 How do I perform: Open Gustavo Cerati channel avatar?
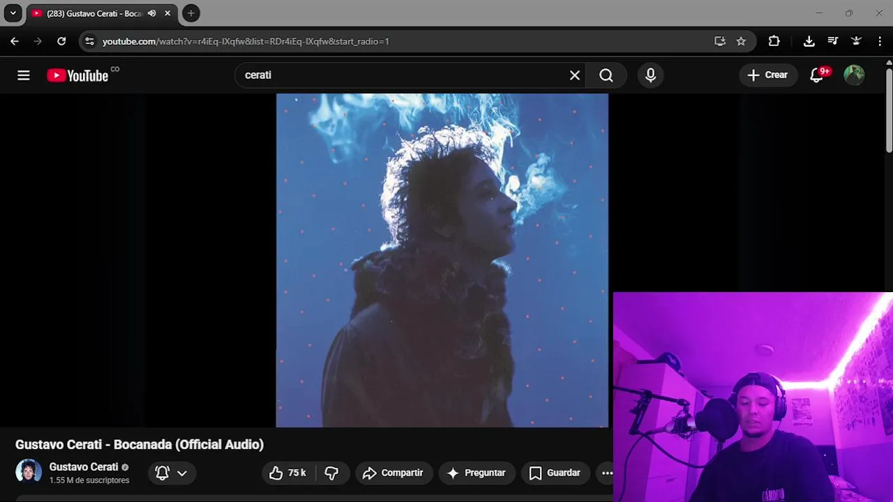tap(29, 472)
